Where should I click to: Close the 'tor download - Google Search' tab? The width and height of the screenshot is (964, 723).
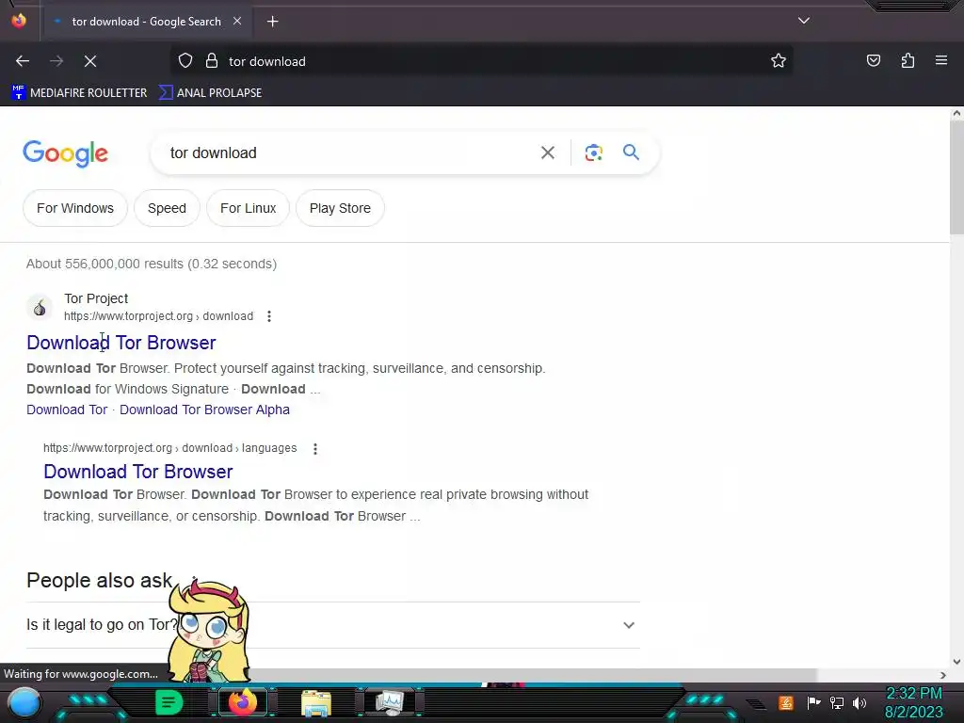[237, 21]
